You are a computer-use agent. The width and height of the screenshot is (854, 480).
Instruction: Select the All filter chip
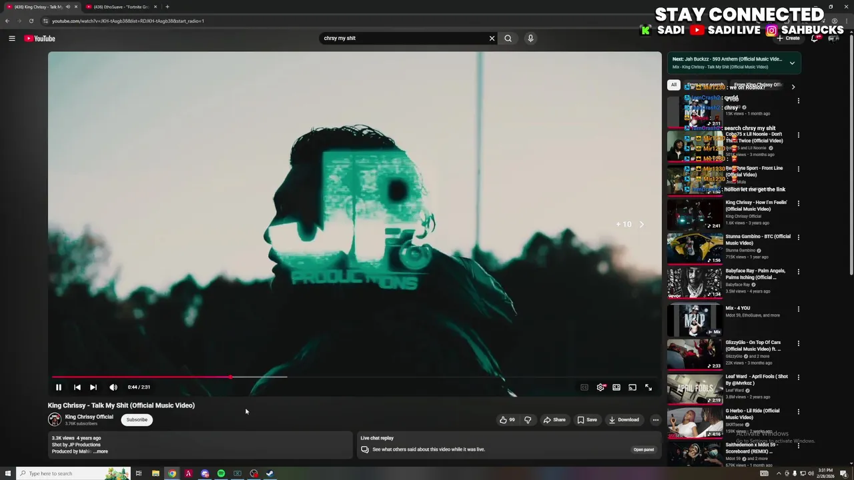(674, 85)
